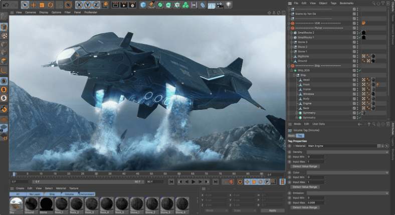The height and width of the screenshot is (215, 395).
Task: Collapse the Planet layer section
Action: pyautogui.click(x=289, y=28)
